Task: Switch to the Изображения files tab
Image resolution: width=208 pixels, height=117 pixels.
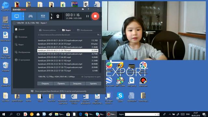Action: [x=85, y=30]
